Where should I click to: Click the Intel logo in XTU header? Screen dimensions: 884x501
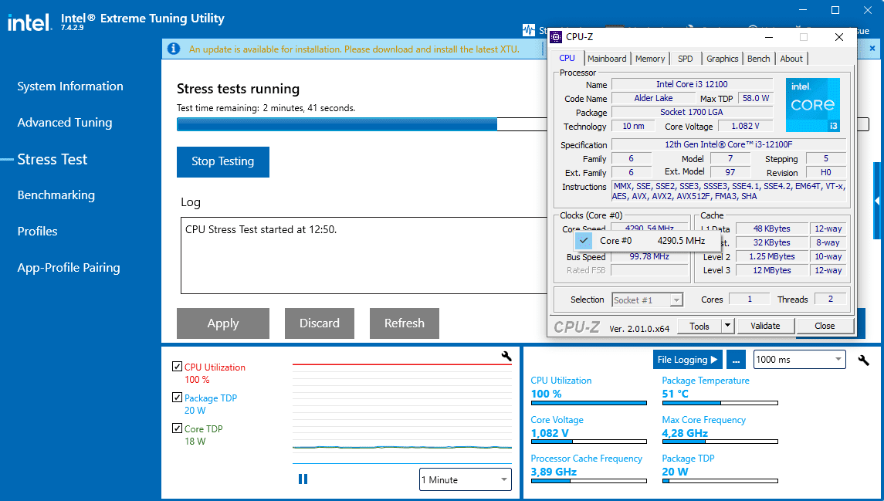click(x=29, y=22)
